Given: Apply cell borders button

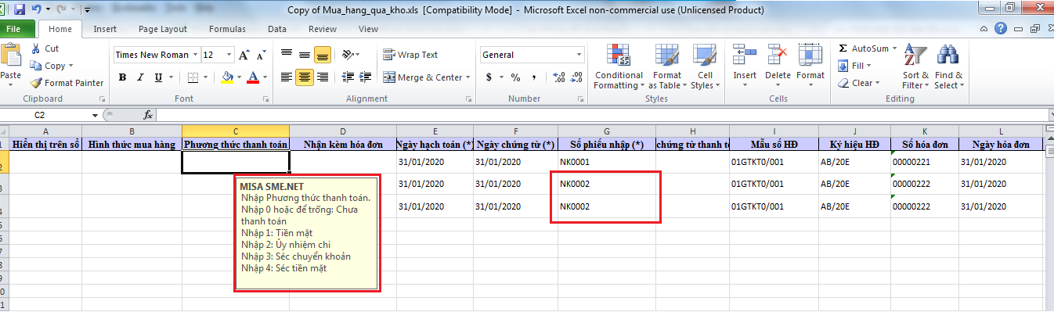Looking at the screenshot, I should [x=193, y=77].
